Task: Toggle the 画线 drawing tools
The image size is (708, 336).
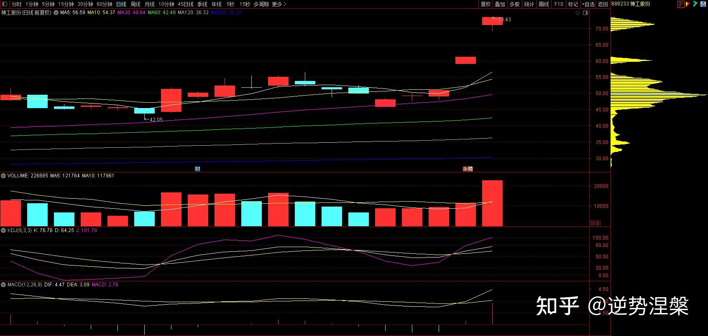Action: tap(544, 4)
